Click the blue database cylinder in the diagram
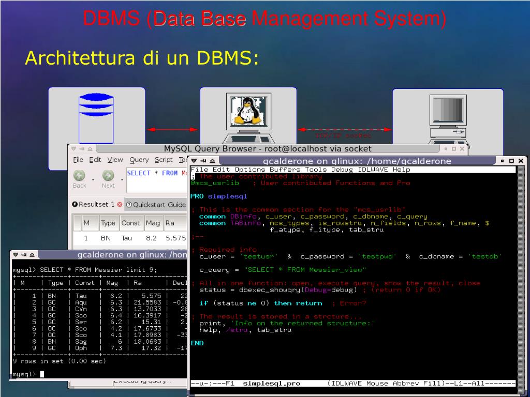The image size is (530, 397). click(x=96, y=118)
